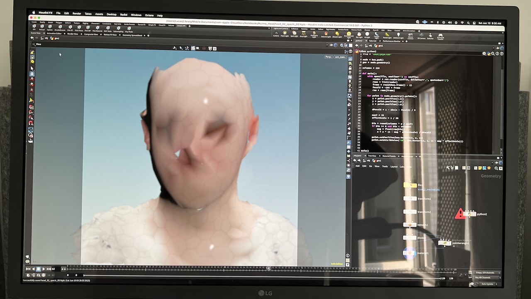Click the python2 node in network
The image size is (531, 299).
pyautogui.click(x=470, y=214)
